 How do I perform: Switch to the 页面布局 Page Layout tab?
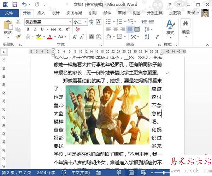point(74,13)
